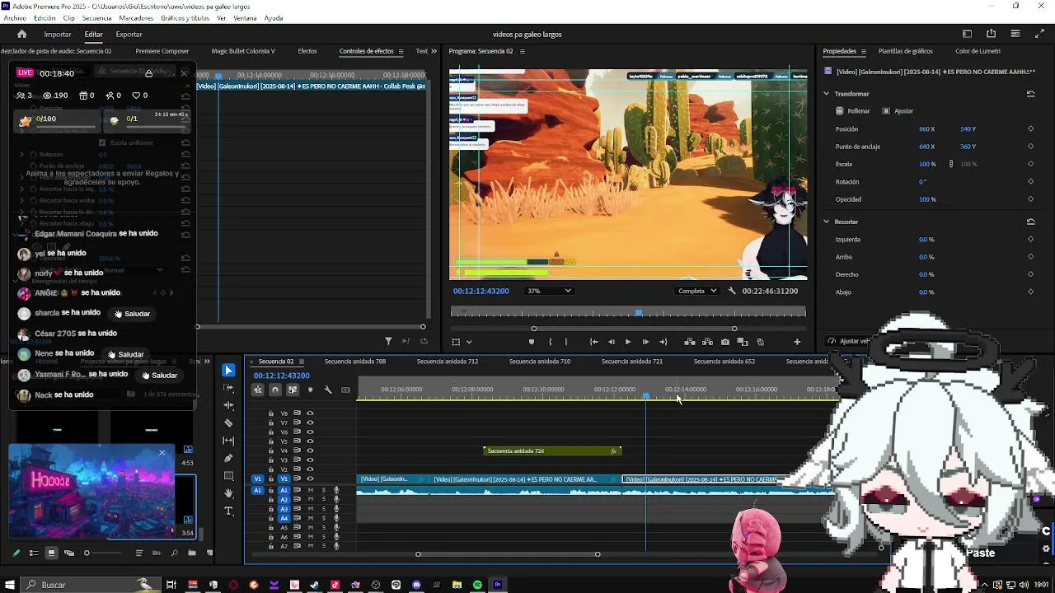This screenshot has width=1055, height=593.
Task: Mark In point in Program monitor
Action: (550, 342)
